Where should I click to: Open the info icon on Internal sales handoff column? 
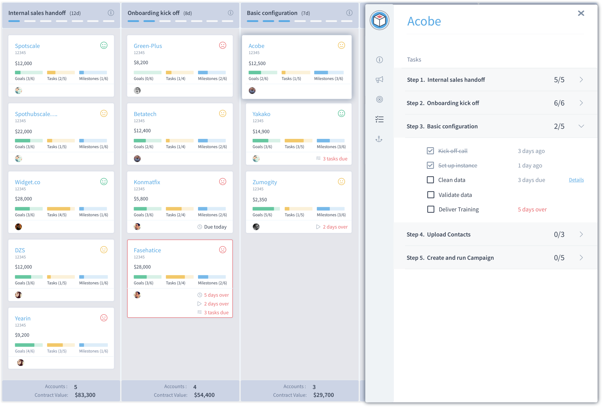click(110, 13)
